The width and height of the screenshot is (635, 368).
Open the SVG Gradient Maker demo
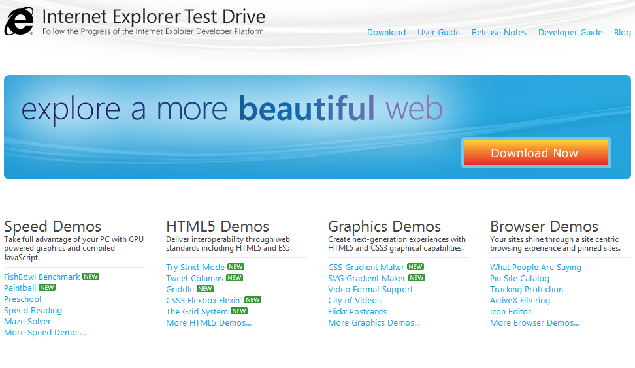(366, 278)
